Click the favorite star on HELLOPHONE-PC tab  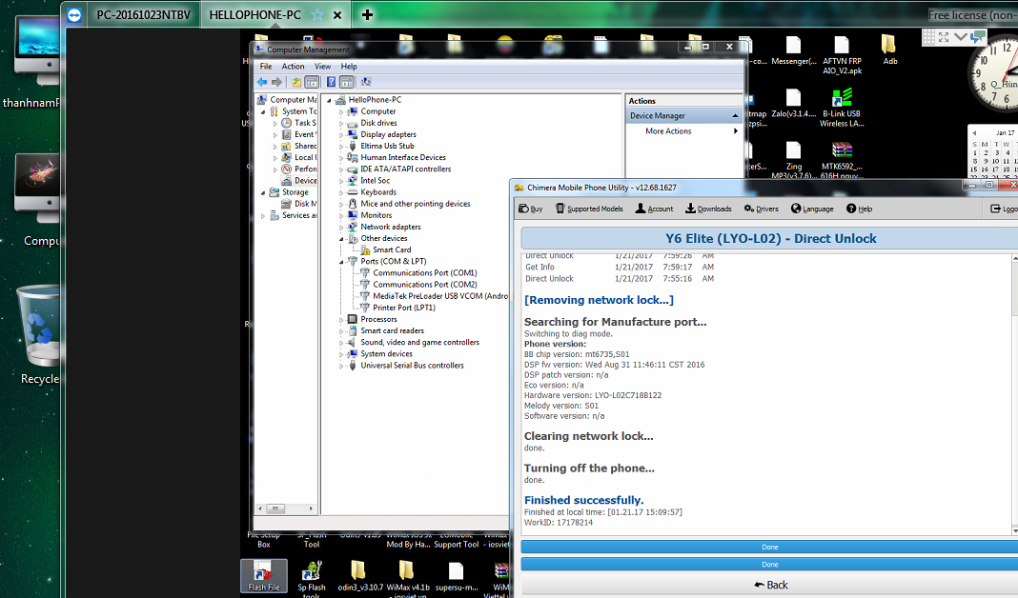(316, 14)
